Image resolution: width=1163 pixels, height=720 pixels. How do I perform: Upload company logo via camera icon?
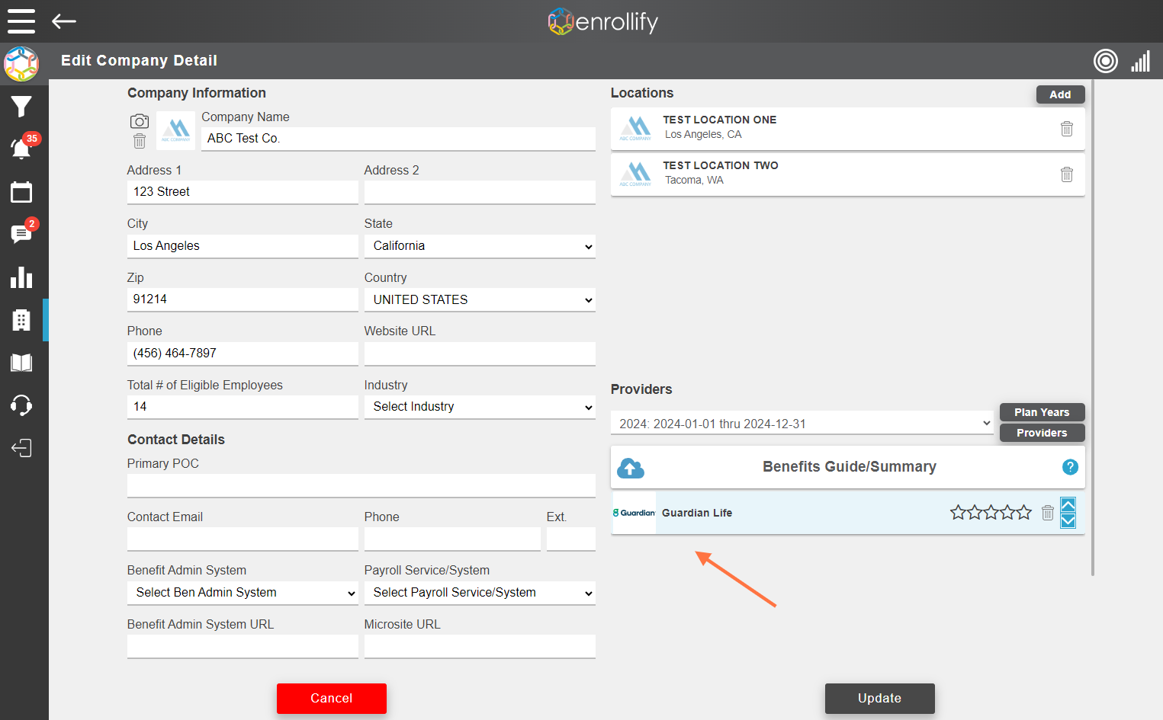(x=140, y=121)
